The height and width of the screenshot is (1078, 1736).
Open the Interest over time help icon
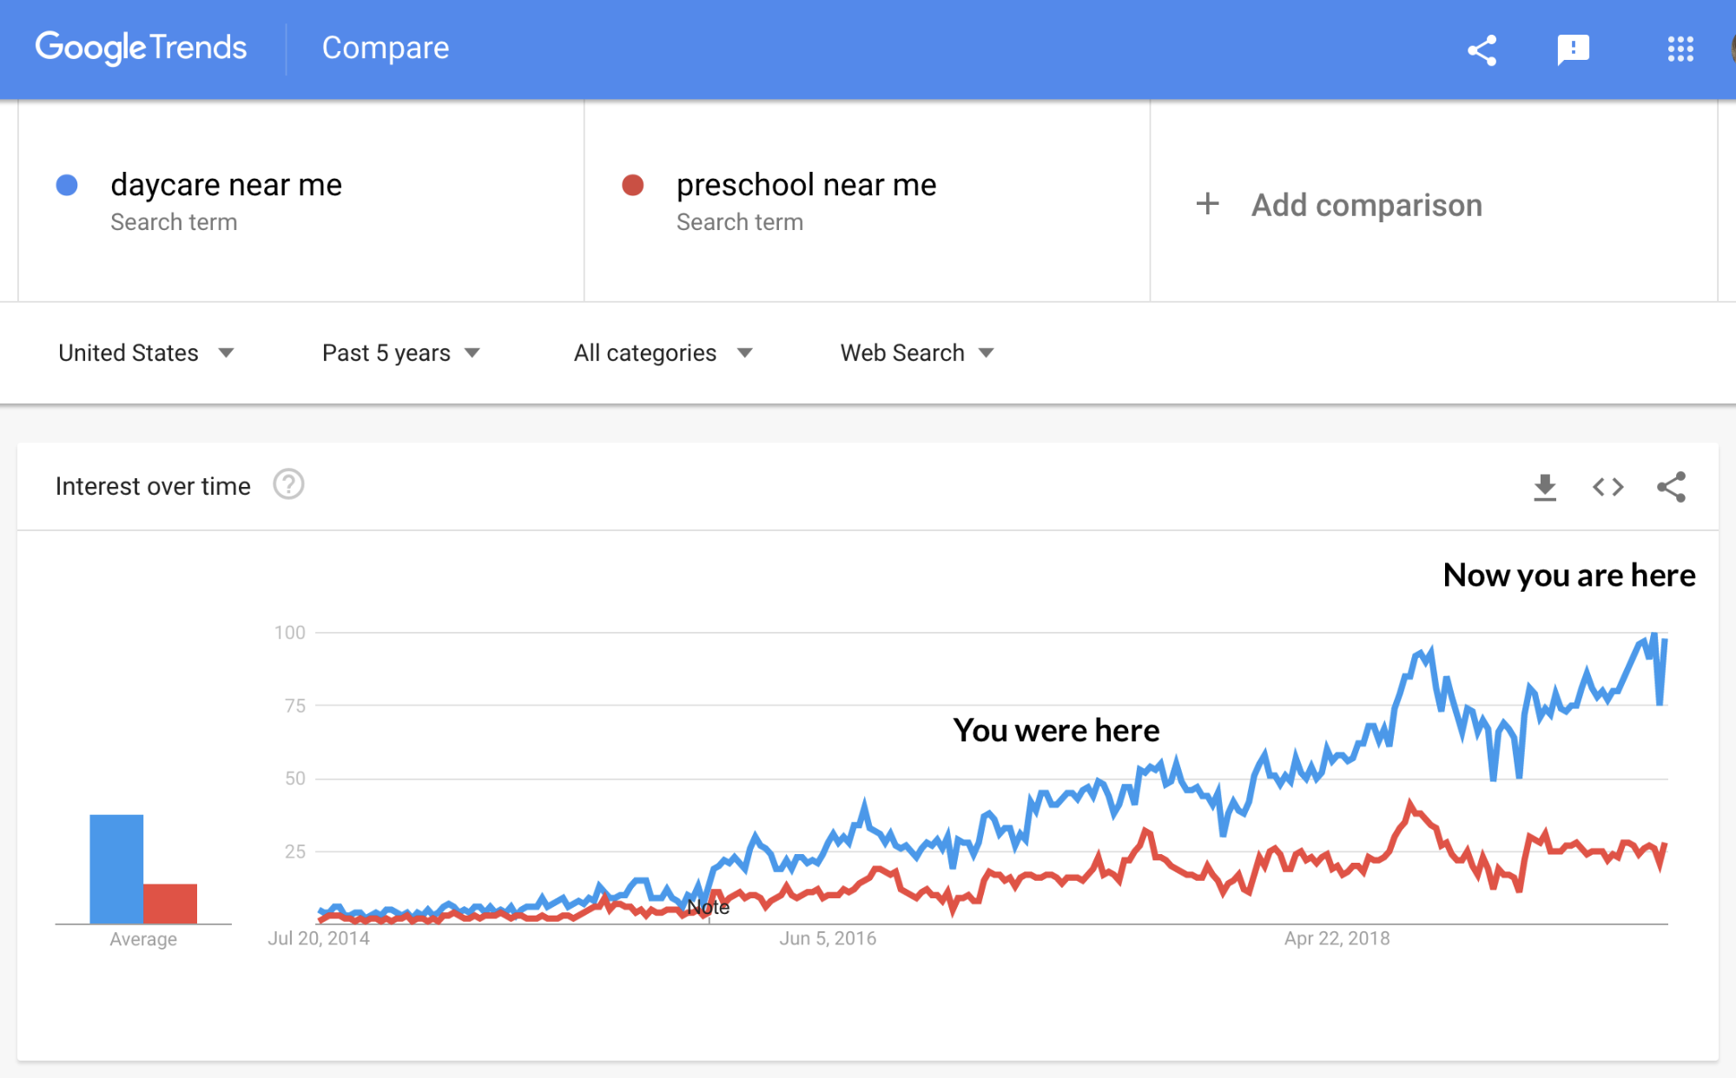pyautogui.click(x=288, y=484)
